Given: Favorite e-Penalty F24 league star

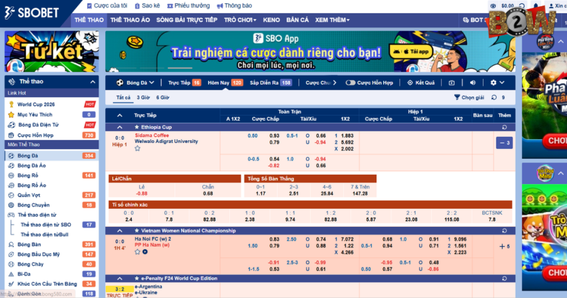Looking at the screenshot, I should click(x=137, y=279).
